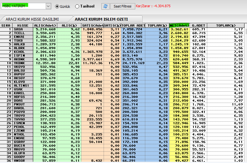247x163 pixels.
Task: Click AKBNK sell quantity 3.977.661
Action: pos(93,59)
